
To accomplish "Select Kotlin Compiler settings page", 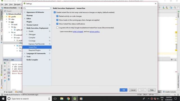I will 32,60.
